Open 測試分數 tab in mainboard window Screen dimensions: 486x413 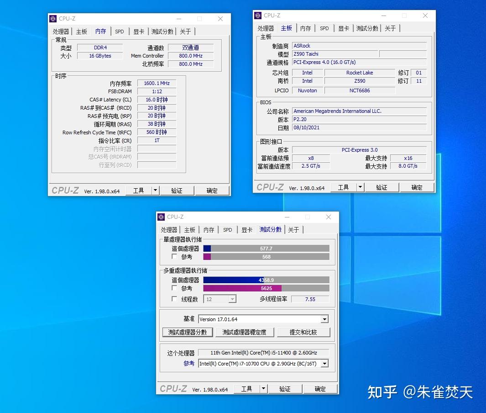point(367,28)
